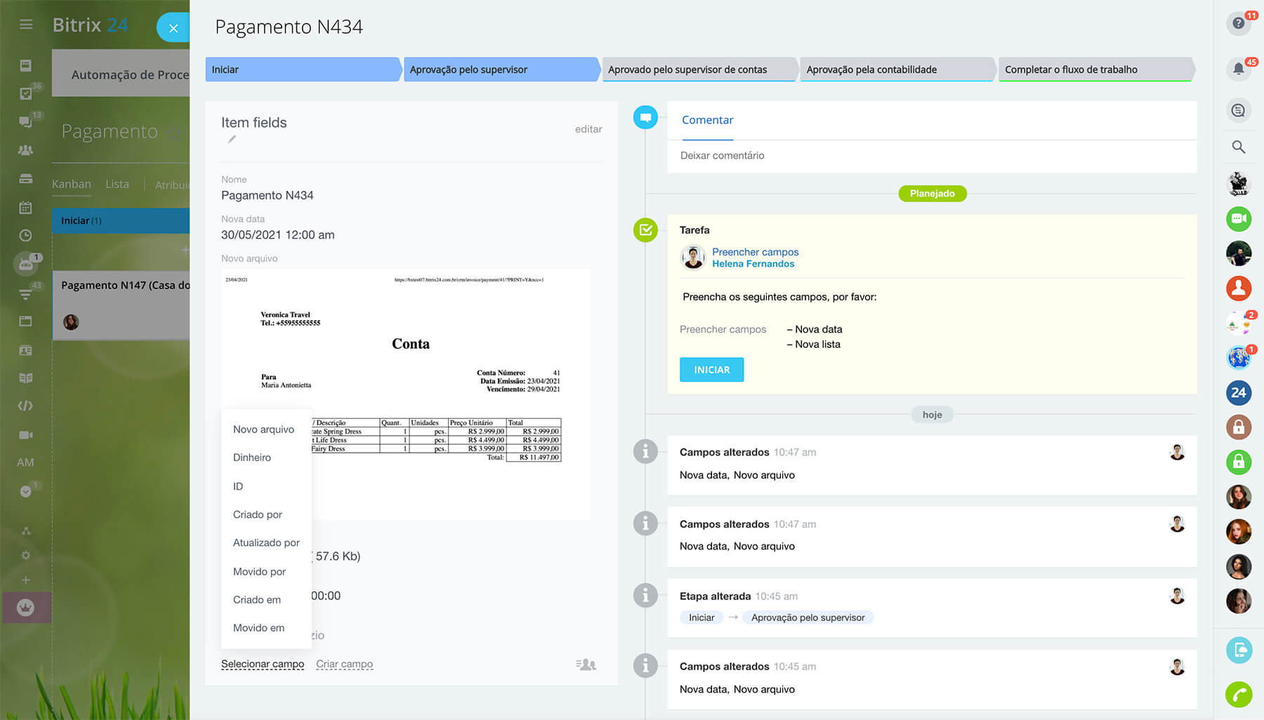Choose 'Criado por' from the field list
Viewport: 1264px width, 720px height.
[x=258, y=514]
